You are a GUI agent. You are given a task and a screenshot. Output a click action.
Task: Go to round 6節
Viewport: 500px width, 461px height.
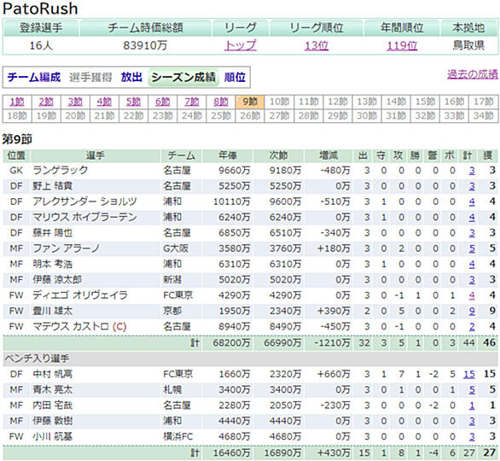pos(163,102)
